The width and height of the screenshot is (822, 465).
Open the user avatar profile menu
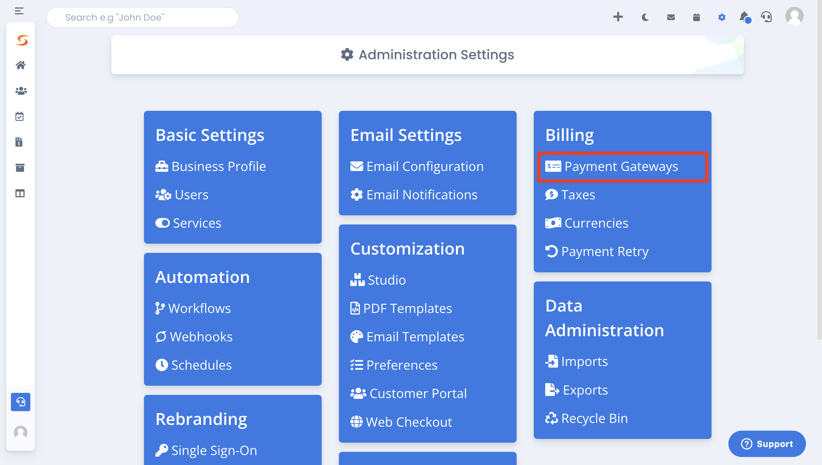click(794, 16)
